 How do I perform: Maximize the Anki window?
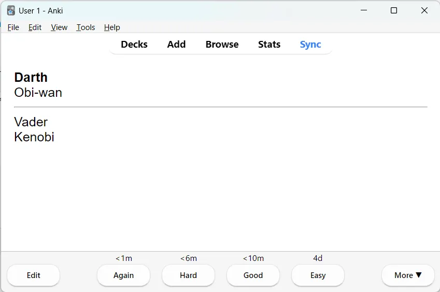click(394, 10)
